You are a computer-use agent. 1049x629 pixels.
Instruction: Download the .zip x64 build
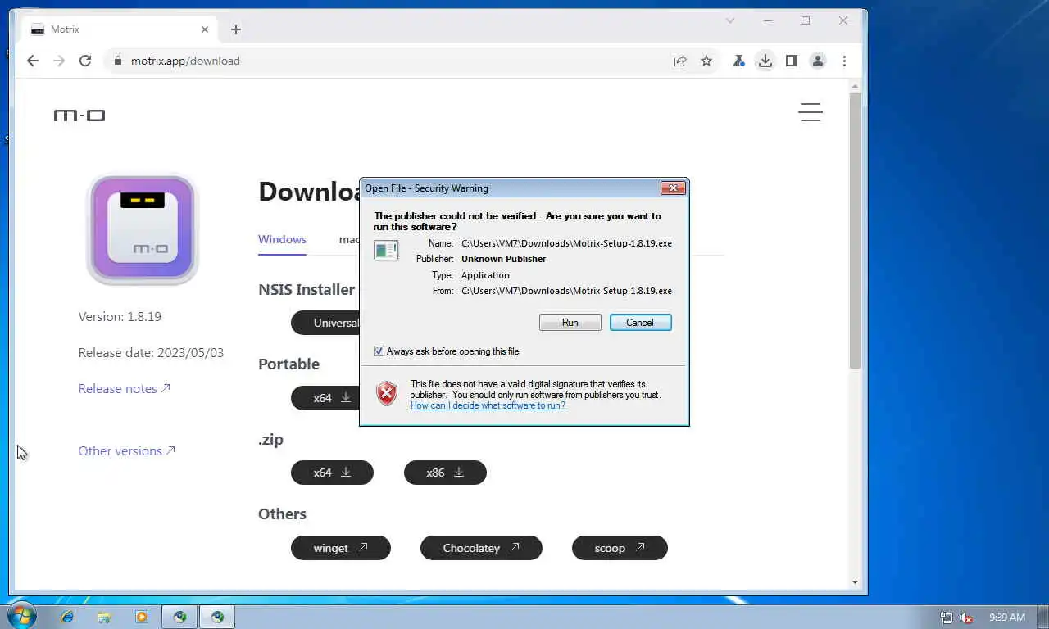click(x=332, y=473)
